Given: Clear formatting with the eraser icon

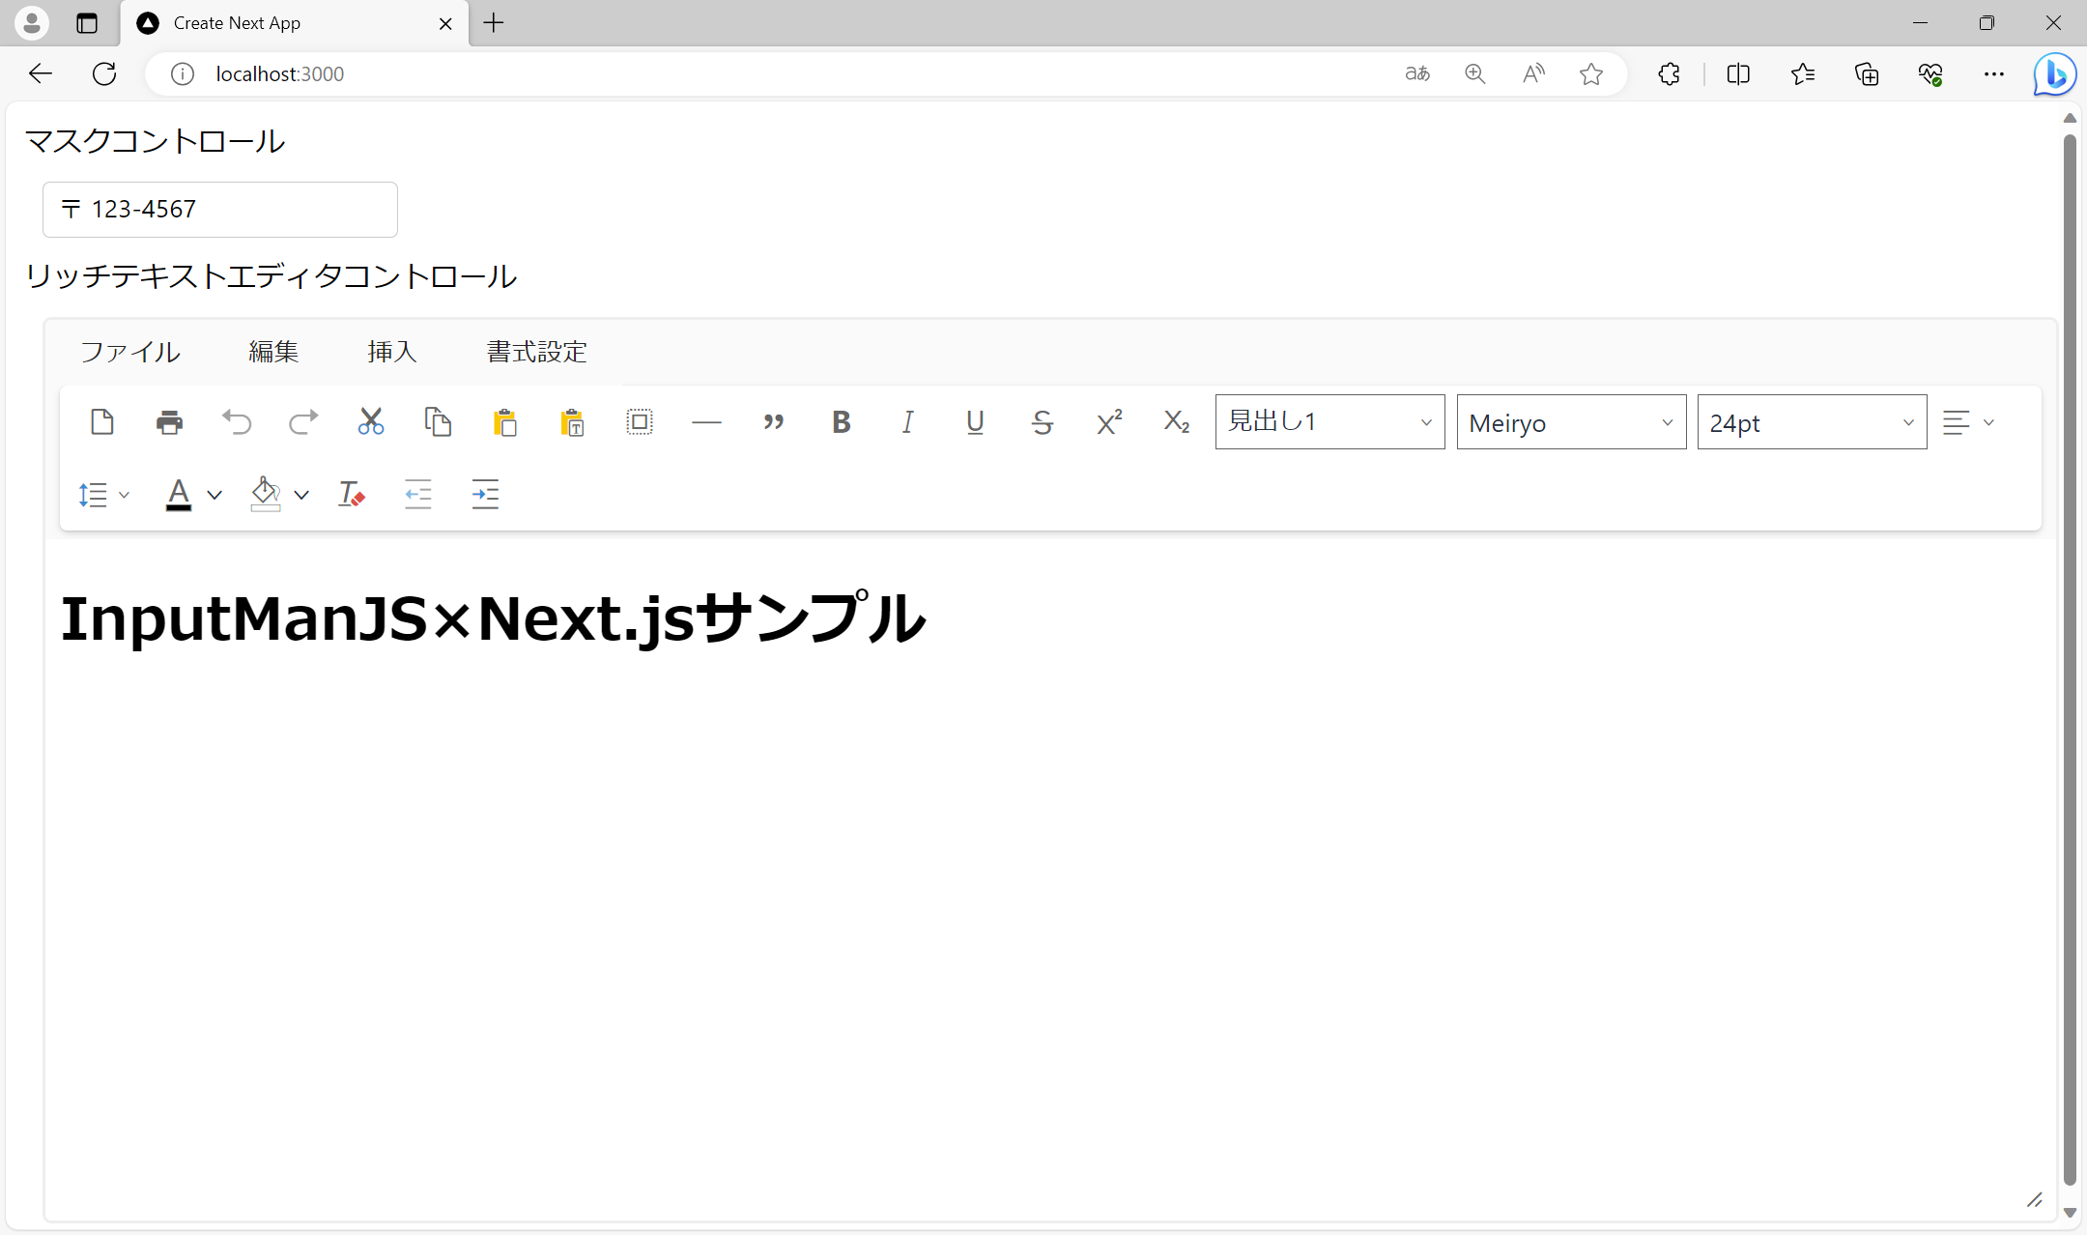Looking at the screenshot, I should [351, 495].
